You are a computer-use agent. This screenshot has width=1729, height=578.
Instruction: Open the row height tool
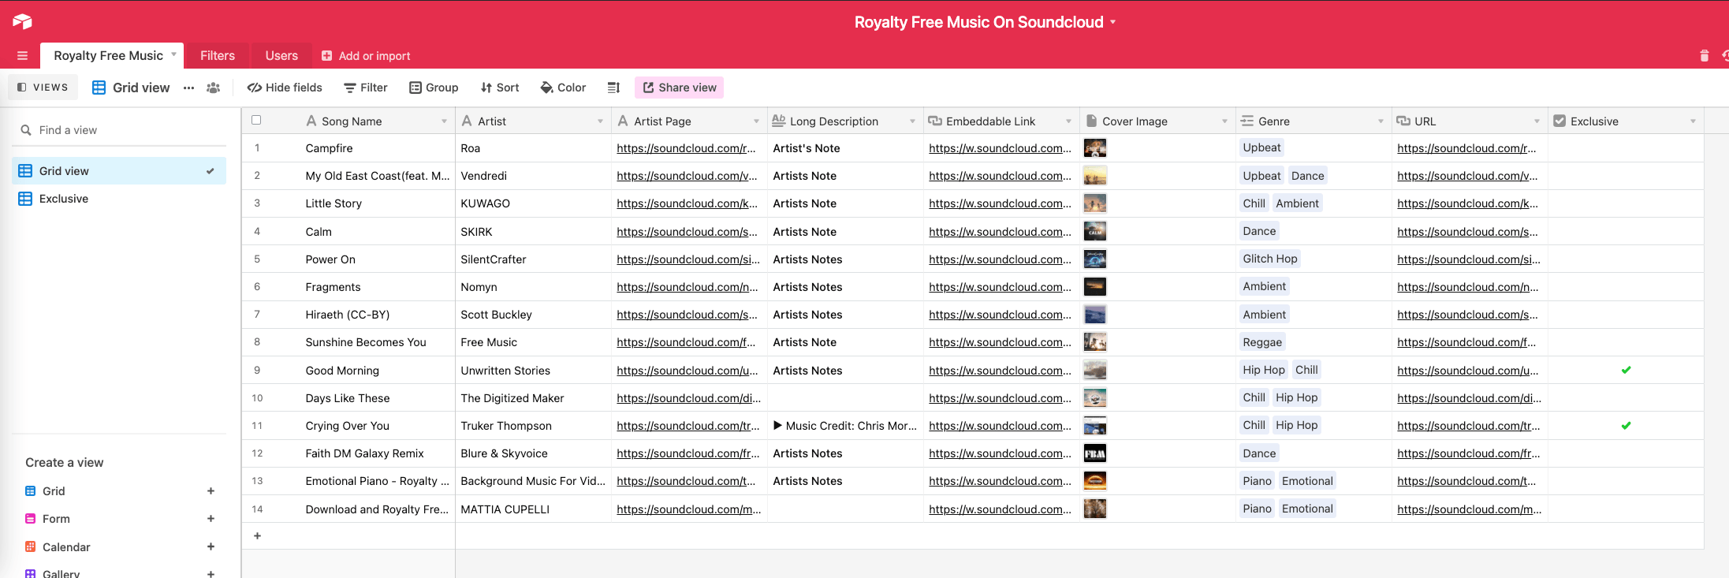click(613, 88)
